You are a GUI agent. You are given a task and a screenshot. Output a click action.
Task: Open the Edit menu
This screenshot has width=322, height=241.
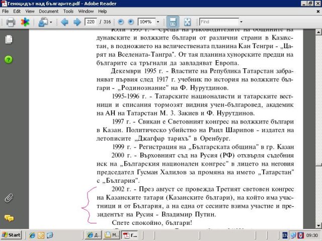click(x=17, y=11)
